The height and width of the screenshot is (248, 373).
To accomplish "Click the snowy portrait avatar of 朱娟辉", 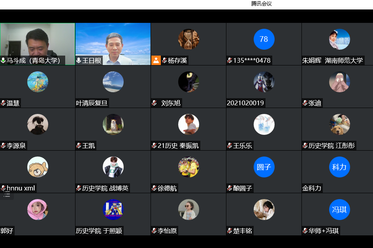I will pos(339,39).
